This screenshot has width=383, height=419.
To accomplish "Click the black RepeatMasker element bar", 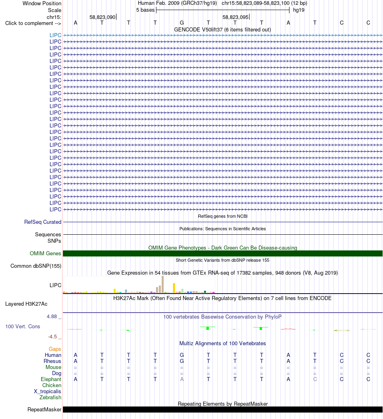I will coord(223,409).
